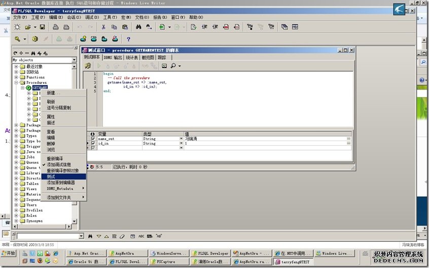
Task: Click the 开始 Start button
Action: [x=8, y=253]
